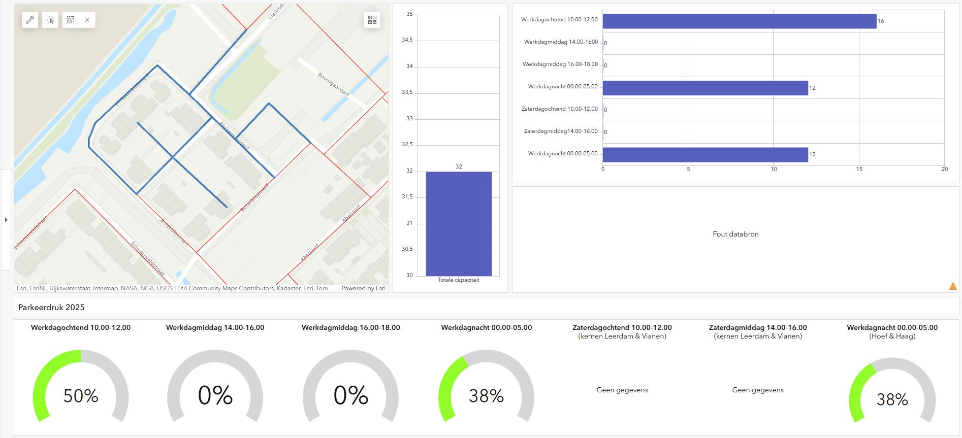
Task: Click the Parkeerdruk 2025 heading
Action: point(51,307)
